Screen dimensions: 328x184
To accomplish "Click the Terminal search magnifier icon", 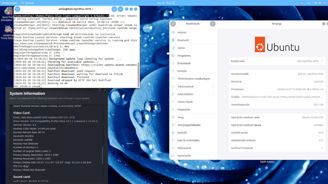I will (114, 9).
